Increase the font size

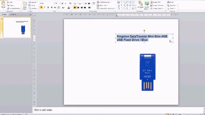[x=62, y=3]
